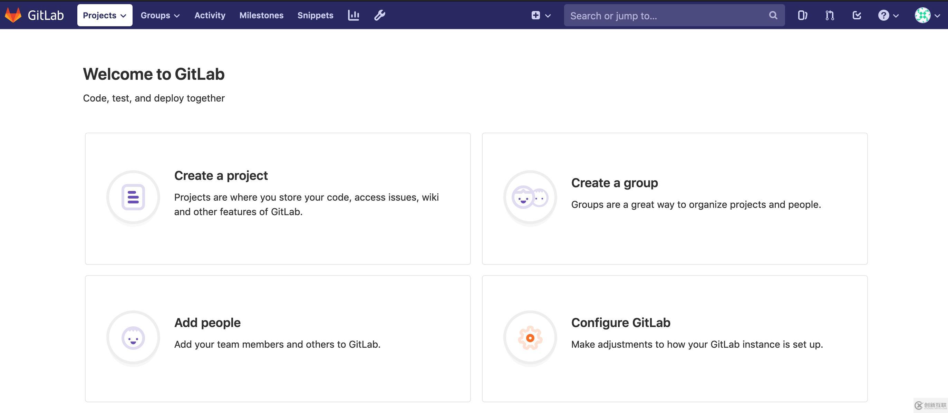Expand the Groups dropdown
The width and height of the screenshot is (948, 413).
coord(160,15)
